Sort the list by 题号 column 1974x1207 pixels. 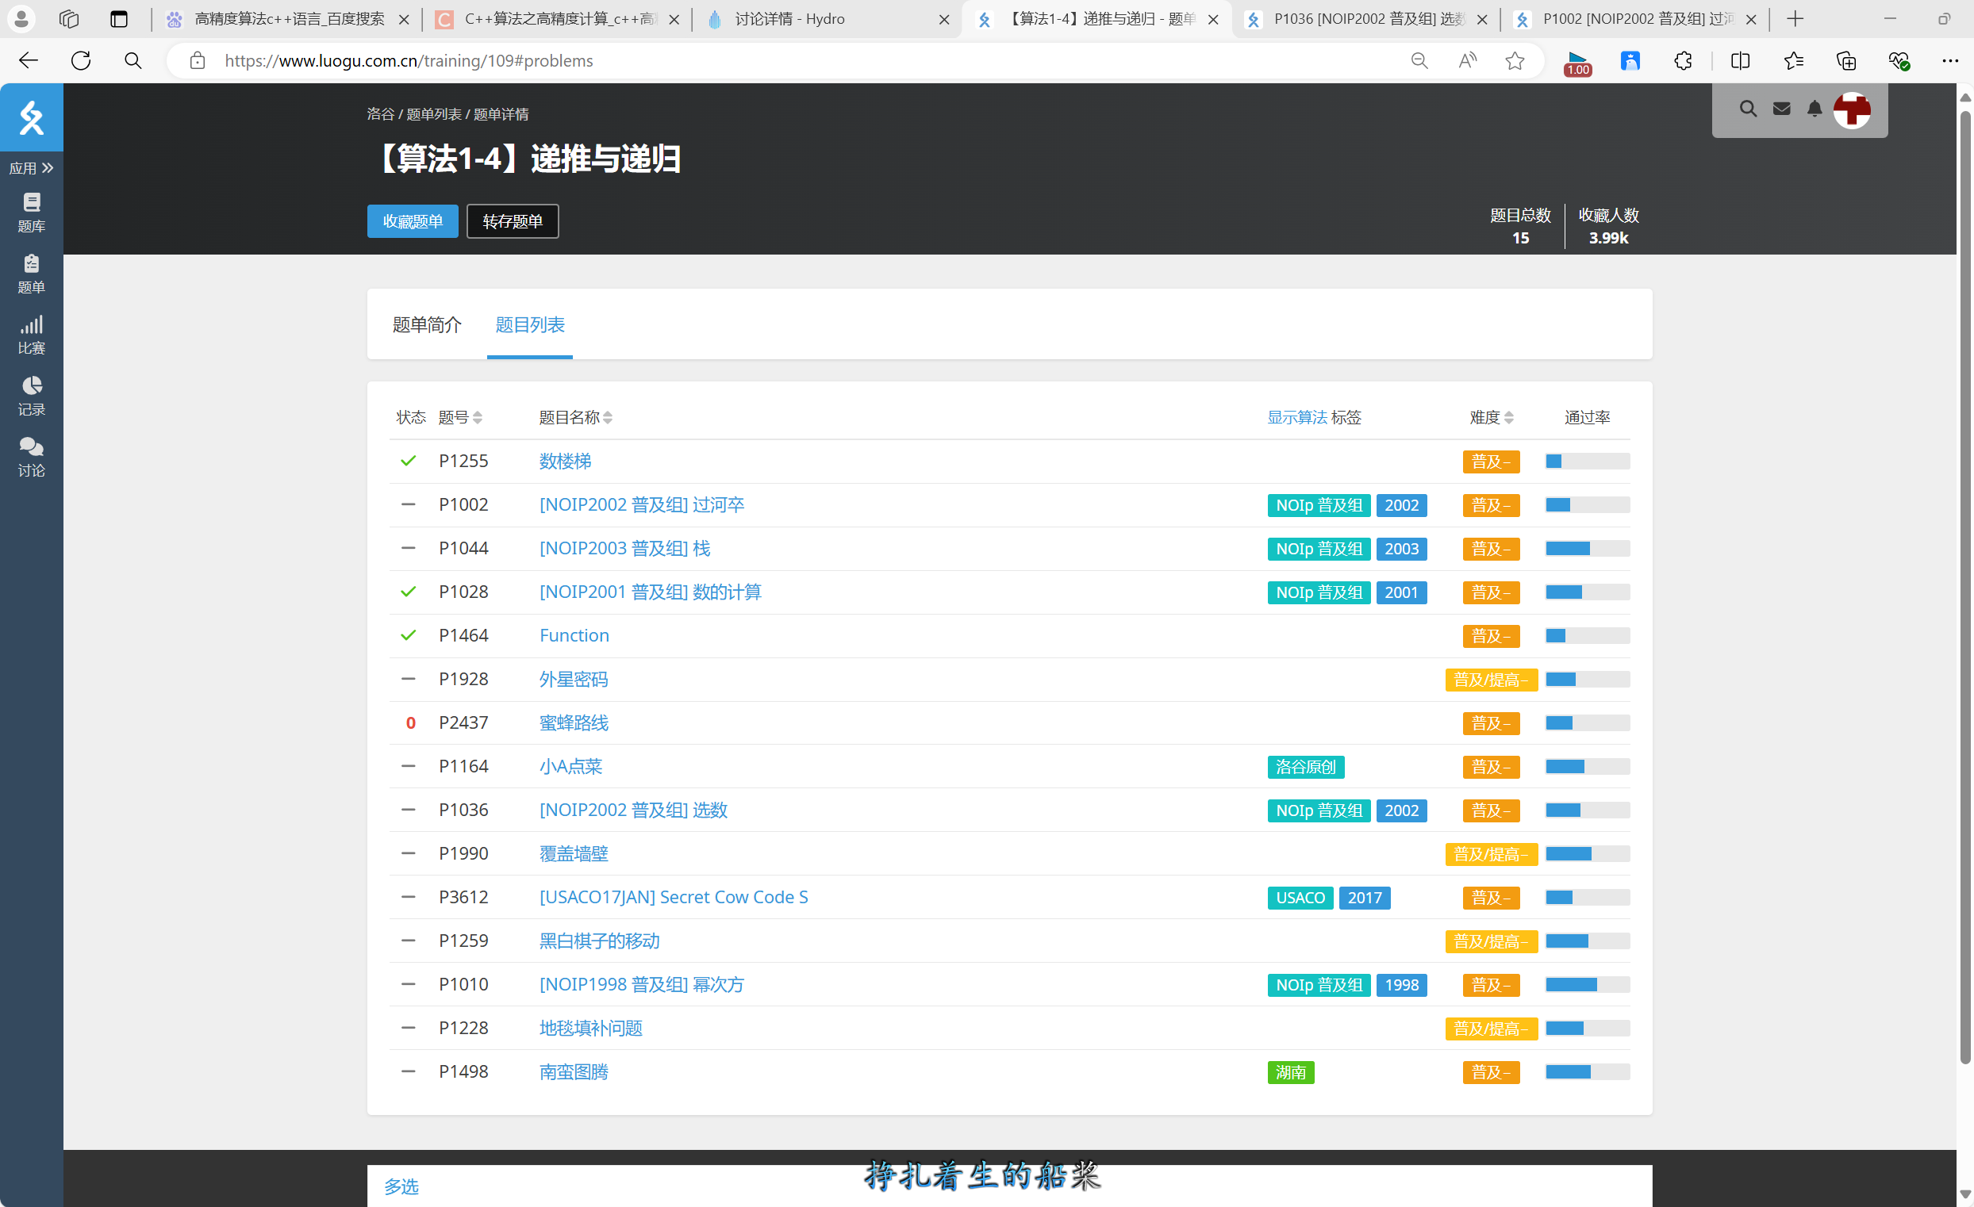460,417
